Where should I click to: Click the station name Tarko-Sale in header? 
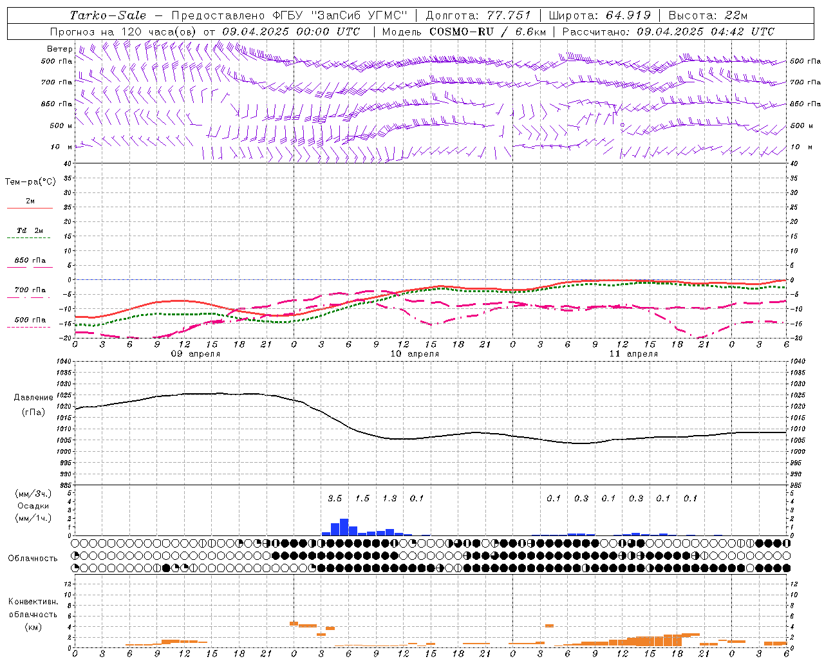[x=108, y=15]
